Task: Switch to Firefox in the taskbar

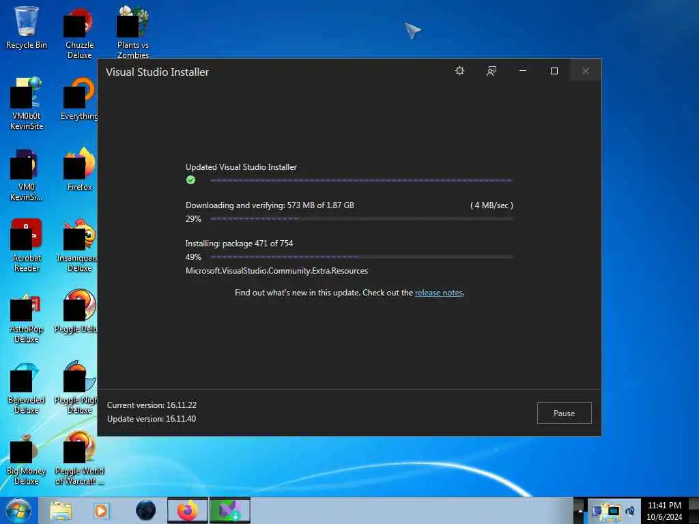Action: (188, 510)
